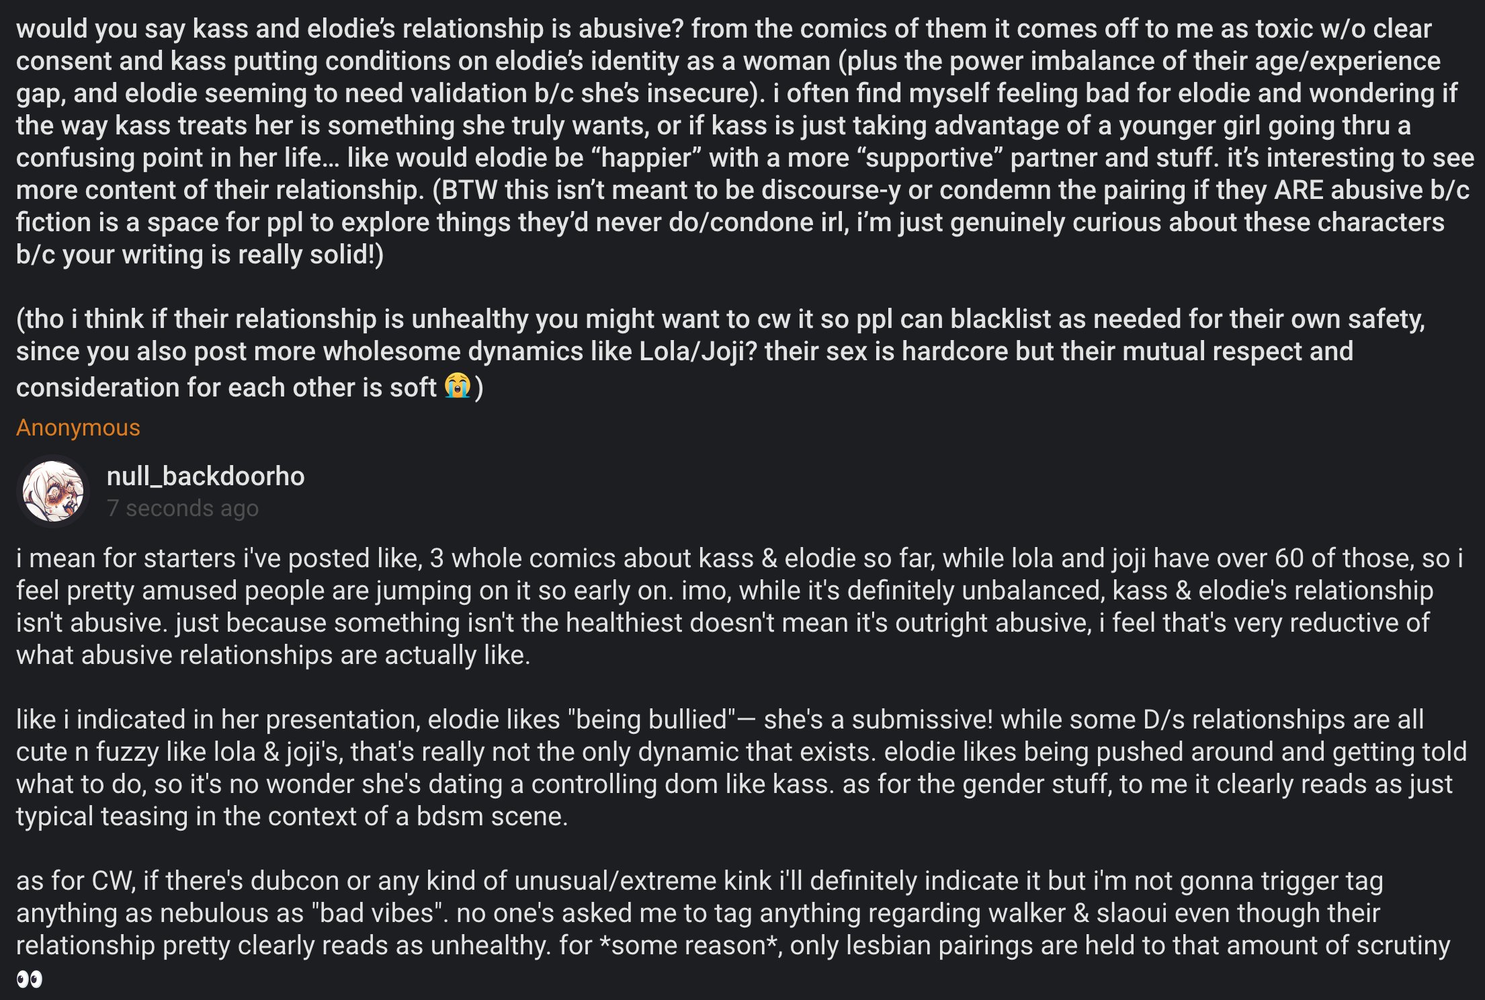Image resolution: width=1485 pixels, height=1000 pixels.
Task: Click the quoted "being bullied" phrase
Action: tap(652, 719)
